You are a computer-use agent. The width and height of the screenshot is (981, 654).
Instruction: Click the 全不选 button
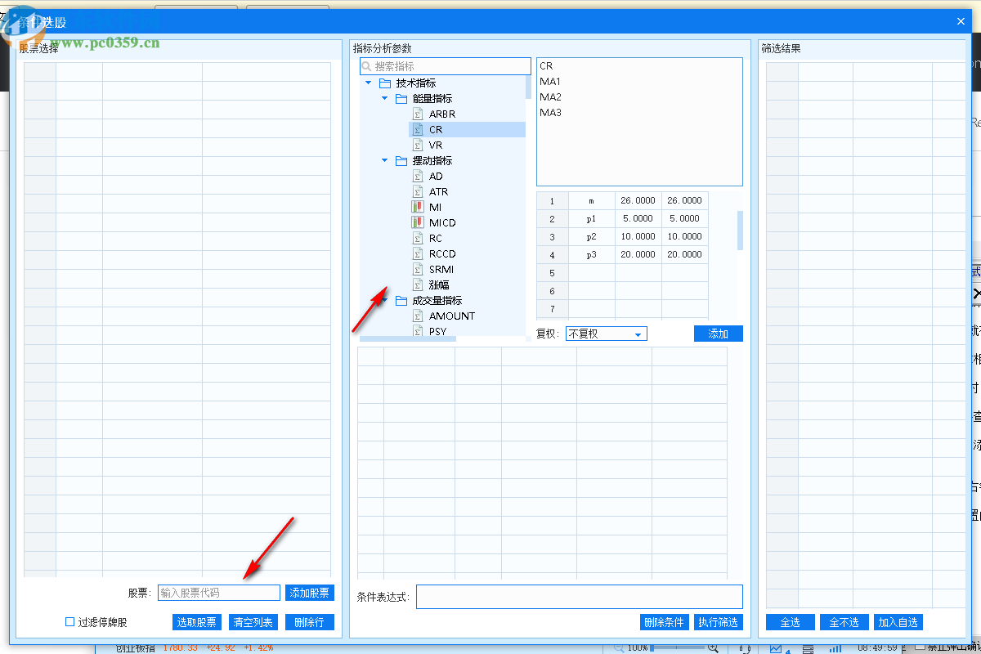coord(844,622)
